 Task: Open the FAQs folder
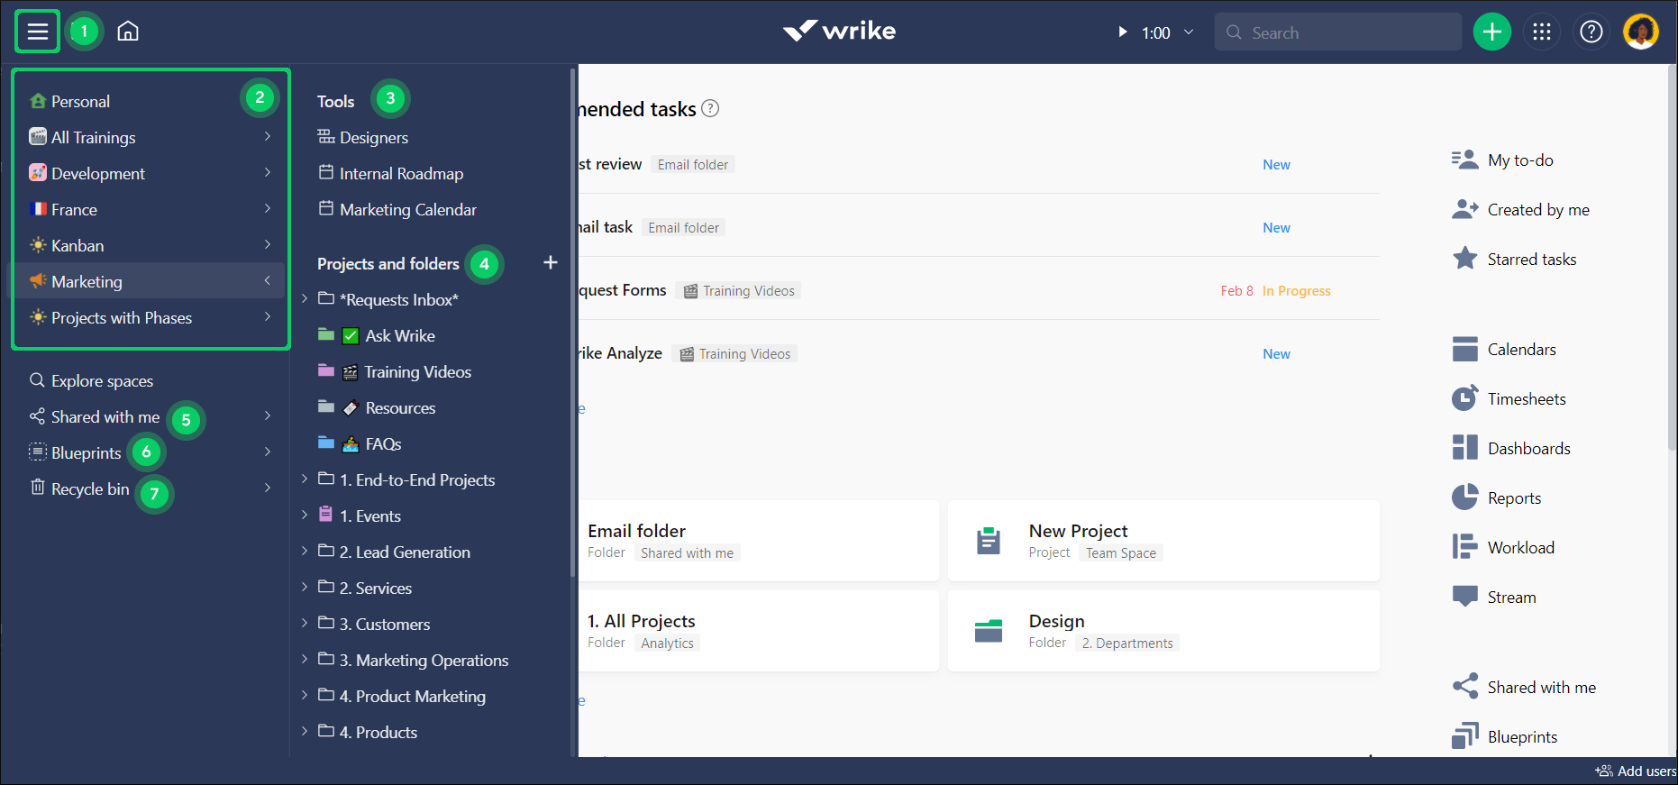click(383, 443)
